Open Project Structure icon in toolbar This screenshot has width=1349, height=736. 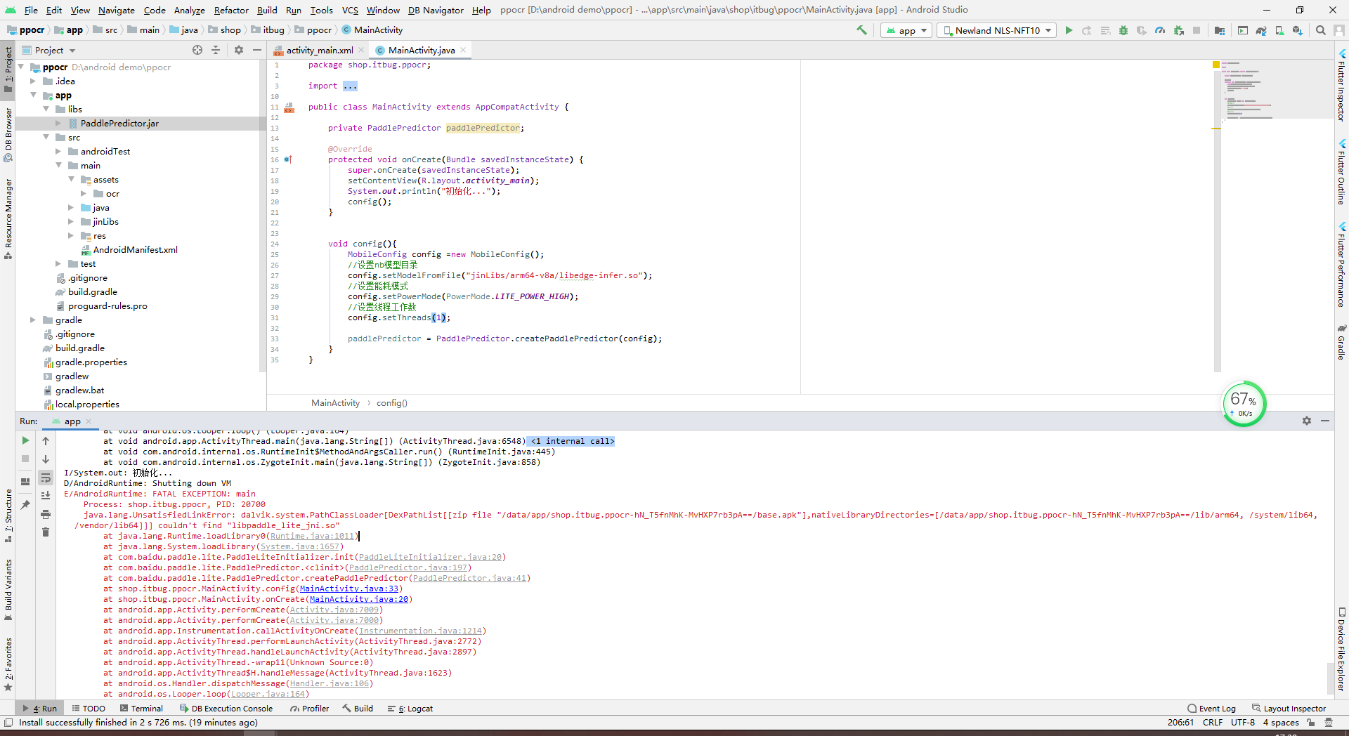(x=1220, y=30)
